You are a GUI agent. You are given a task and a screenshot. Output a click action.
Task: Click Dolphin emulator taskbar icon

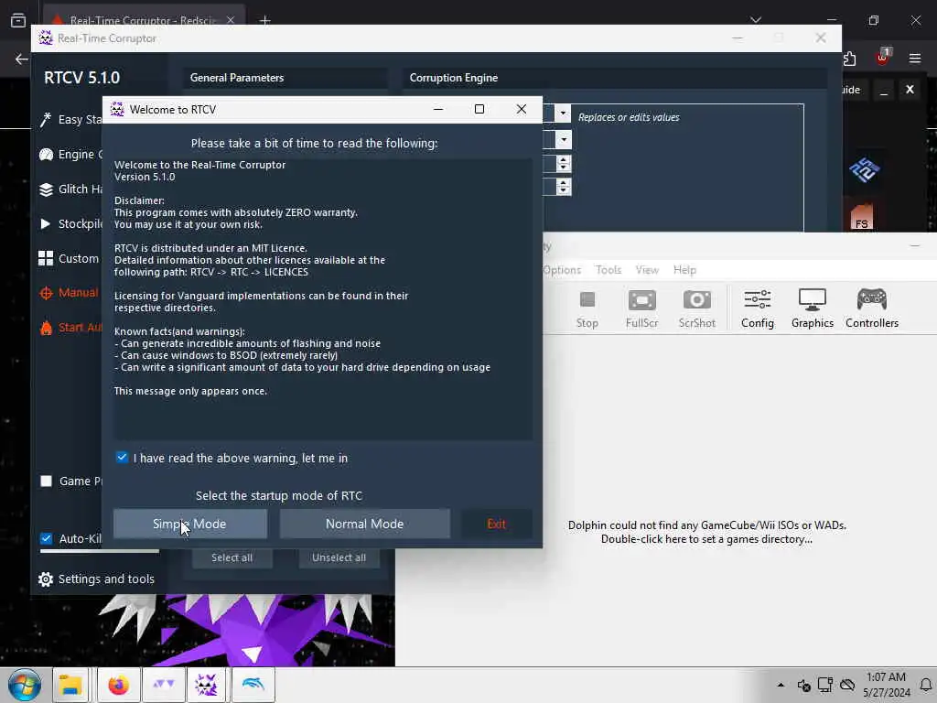click(253, 685)
